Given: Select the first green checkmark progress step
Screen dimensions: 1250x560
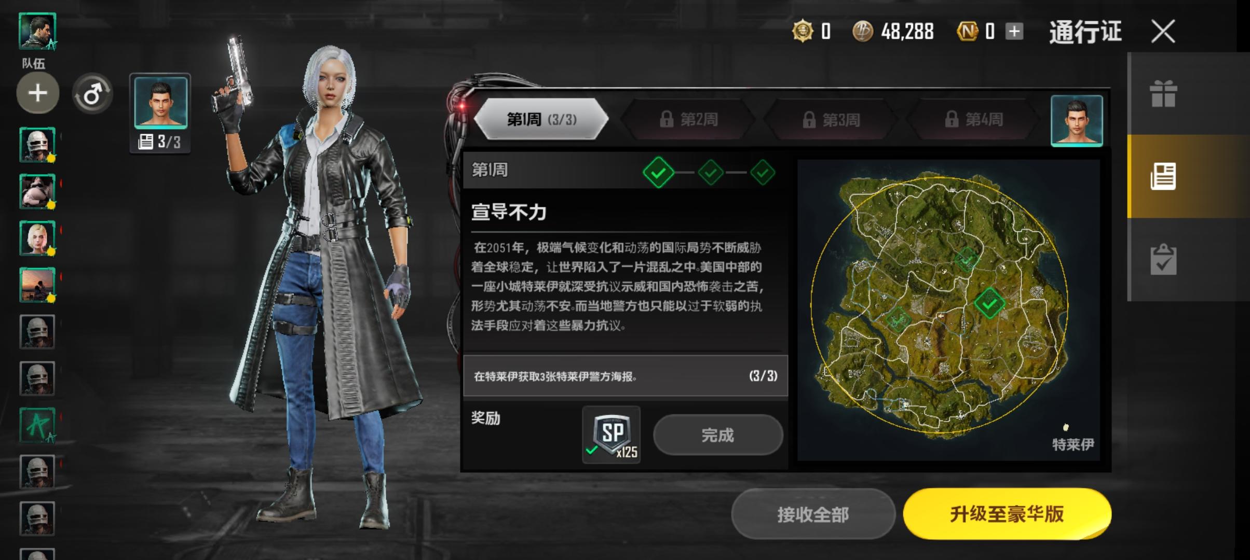Looking at the screenshot, I should tap(658, 172).
